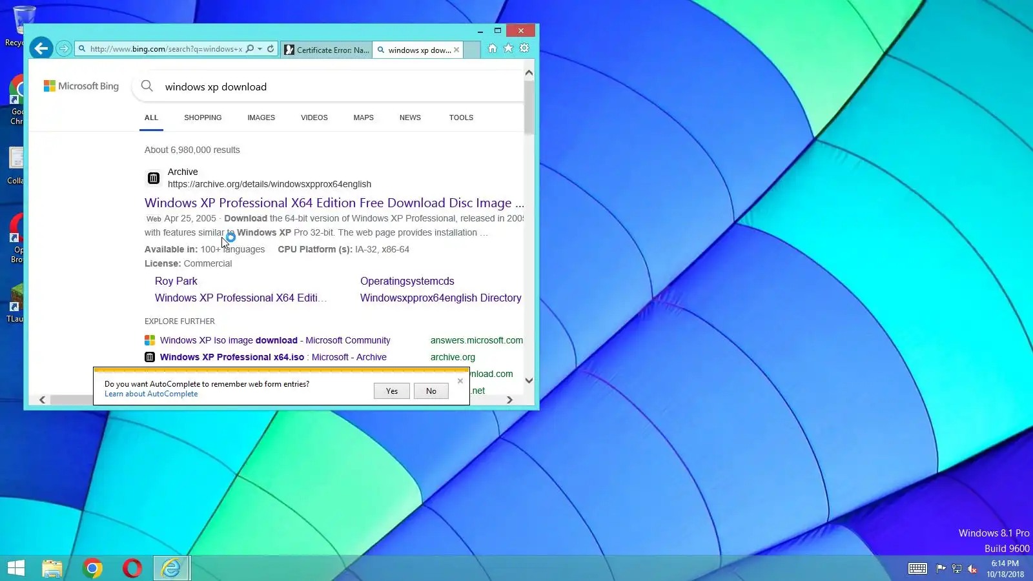This screenshot has width=1033, height=581.
Task: Select the ALL results tab
Action: tap(151, 117)
